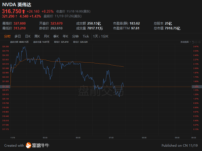Switch to the 多日 tab
202x151 pixels.
(x=18, y=36)
